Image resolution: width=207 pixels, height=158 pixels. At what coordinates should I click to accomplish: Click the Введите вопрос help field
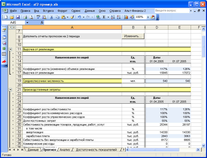172,11
